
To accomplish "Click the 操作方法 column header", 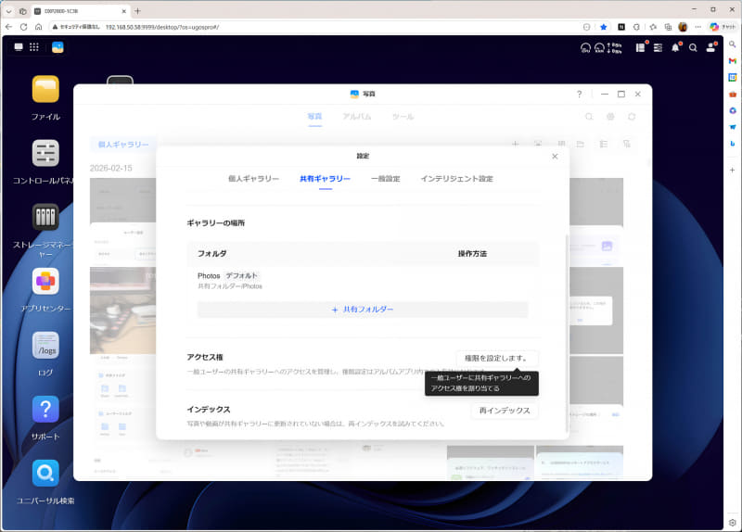I will (x=472, y=253).
